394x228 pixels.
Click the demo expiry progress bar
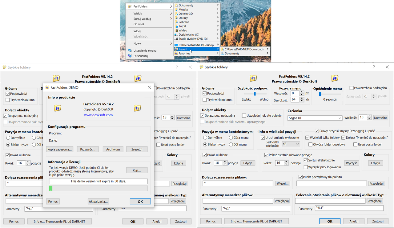tap(98, 188)
